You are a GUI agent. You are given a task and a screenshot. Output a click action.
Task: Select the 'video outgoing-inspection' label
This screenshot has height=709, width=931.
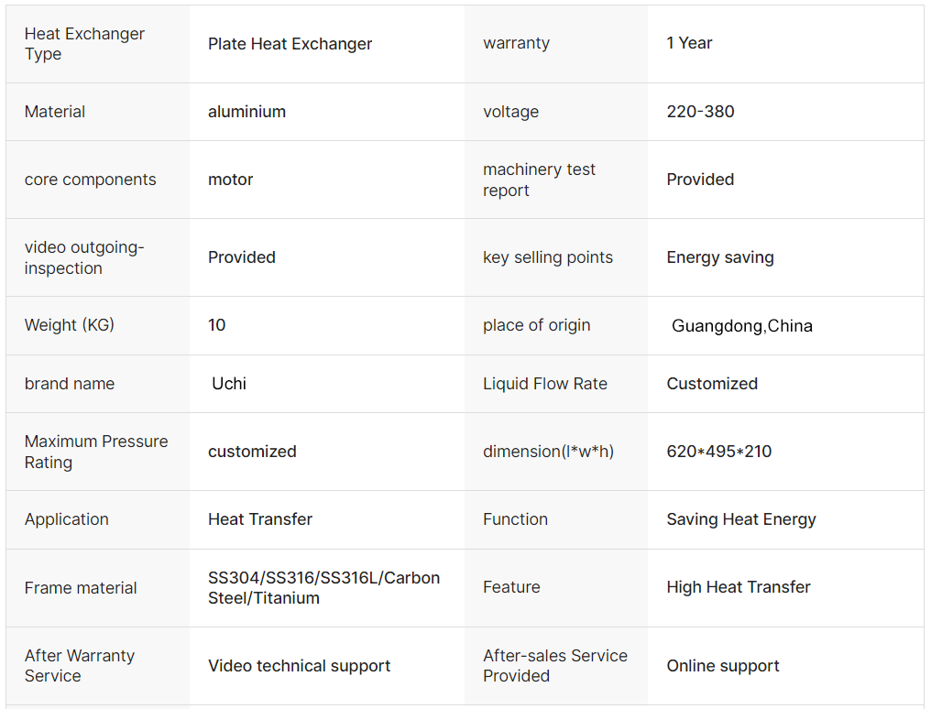(84, 257)
